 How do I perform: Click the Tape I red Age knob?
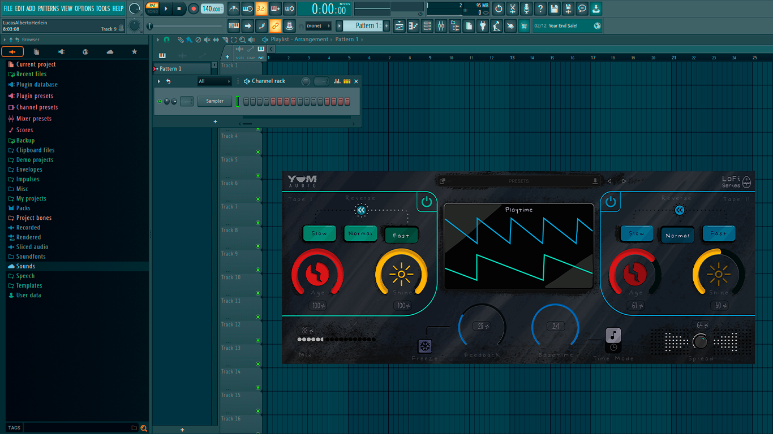point(317,274)
